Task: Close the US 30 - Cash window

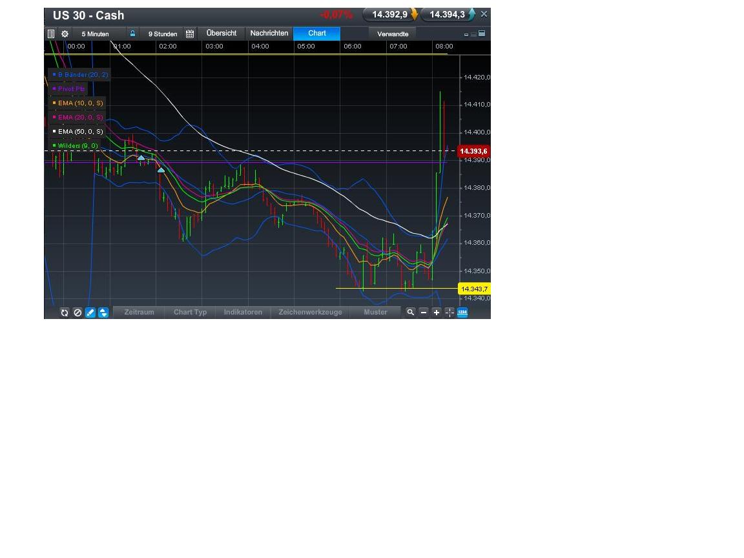Action: click(x=484, y=14)
